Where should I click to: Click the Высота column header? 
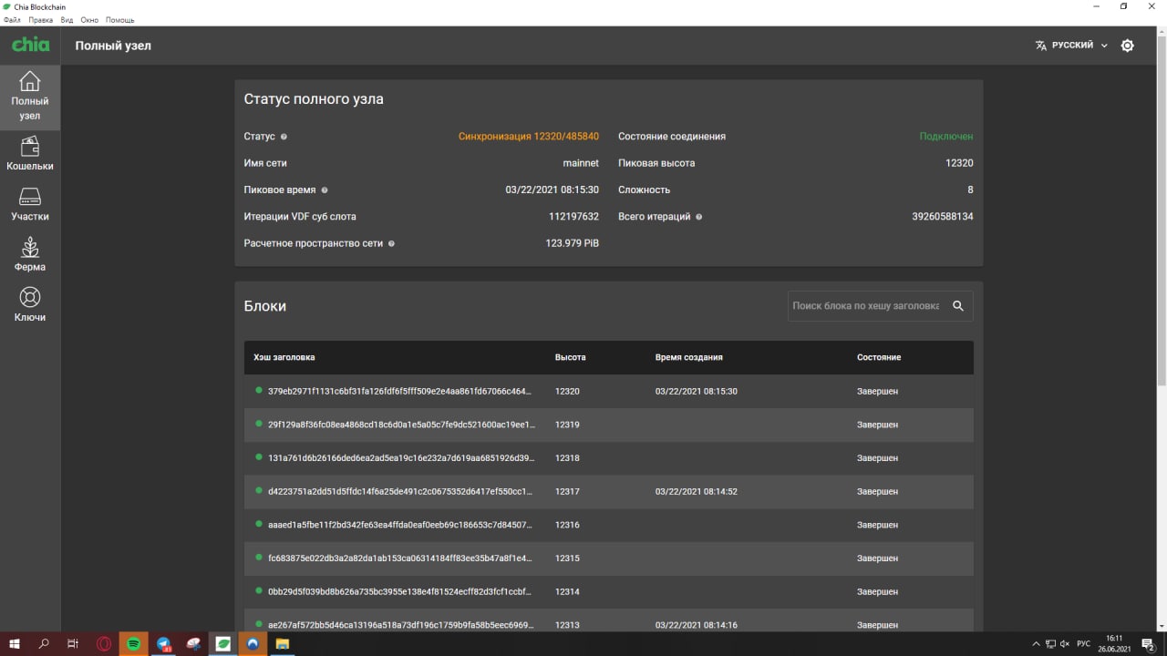tap(571, 357)
